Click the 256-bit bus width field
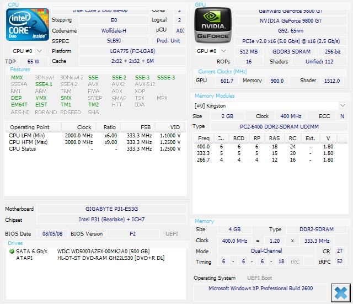 coord(333,51)
